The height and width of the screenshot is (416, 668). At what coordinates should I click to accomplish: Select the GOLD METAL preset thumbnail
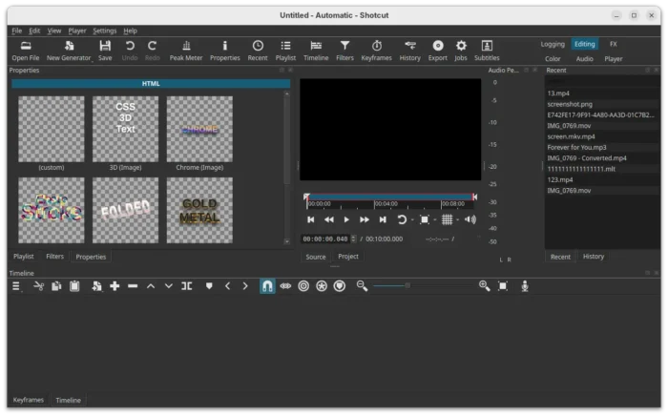click(x=199, y=210)
